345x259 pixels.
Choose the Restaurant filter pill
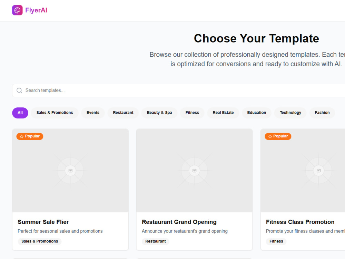pos(123,113)
